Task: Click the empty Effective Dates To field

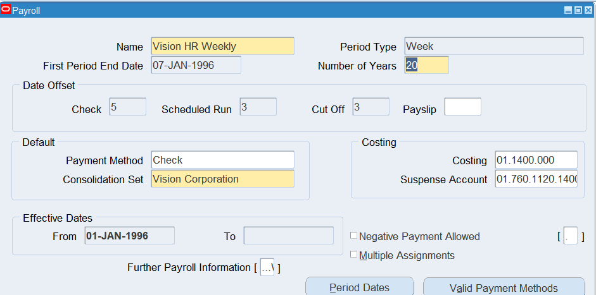Action: pos(288,236)
